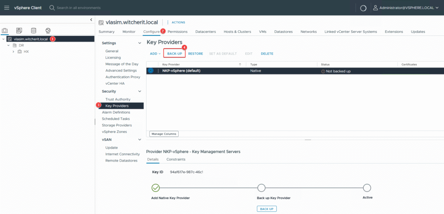Viewport: 444px width, 214px height.
Task: Open Scheduled Tasks
Action: [116, 119]
